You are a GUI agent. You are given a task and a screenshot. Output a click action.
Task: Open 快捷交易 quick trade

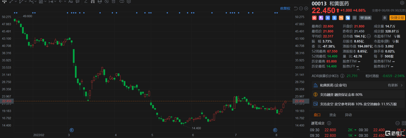coord(397,18)
